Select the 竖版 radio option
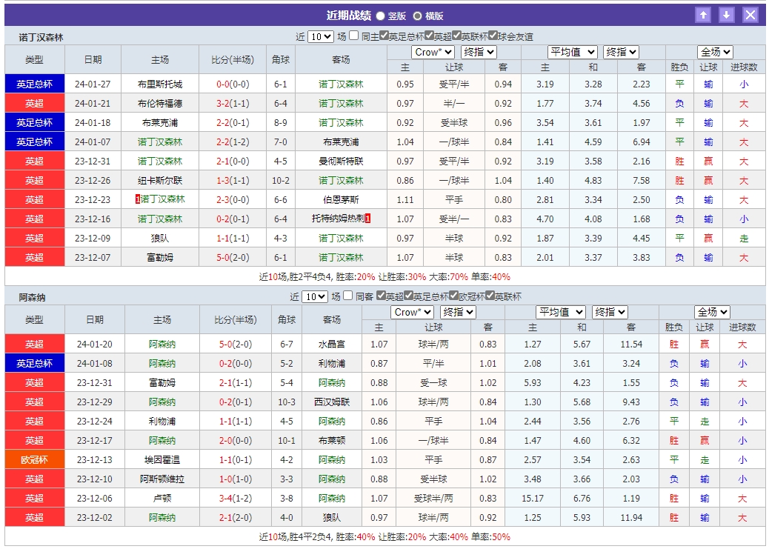The image size is (769, 549). pyautogui.click(x=381, y=16)
